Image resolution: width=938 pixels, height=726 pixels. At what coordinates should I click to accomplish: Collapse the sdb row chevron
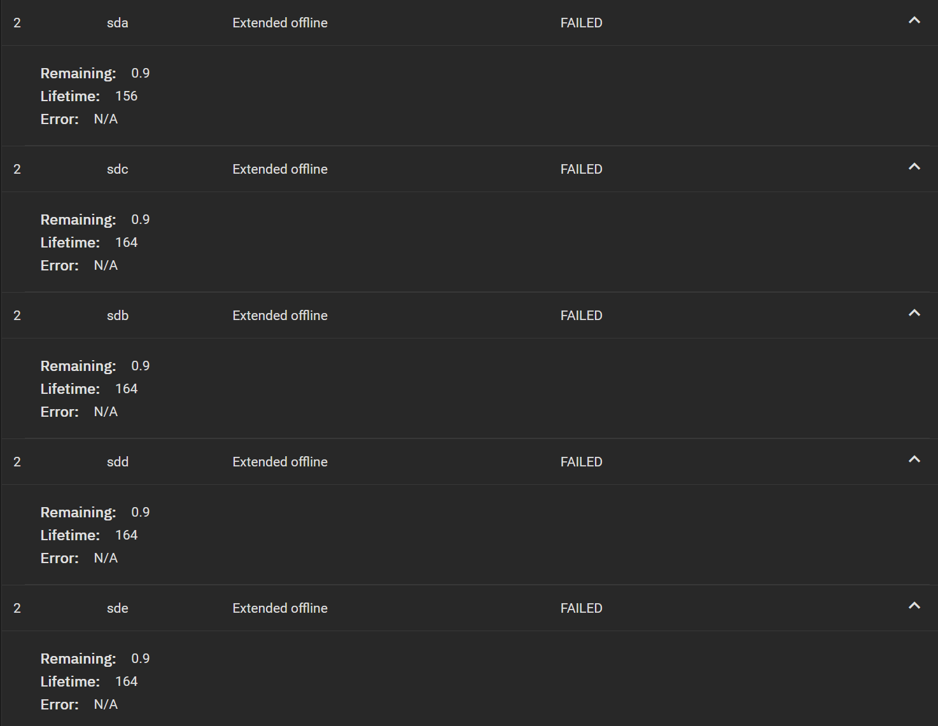pyautogui.click(x=914, y=313)
